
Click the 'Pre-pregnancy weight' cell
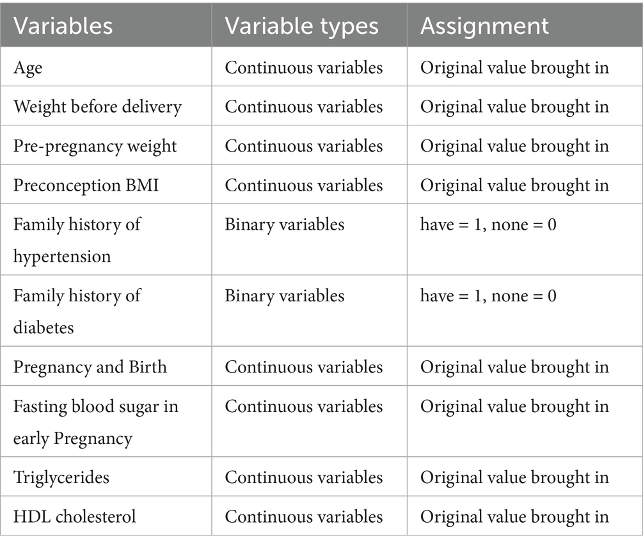click(x=95, y=146)
